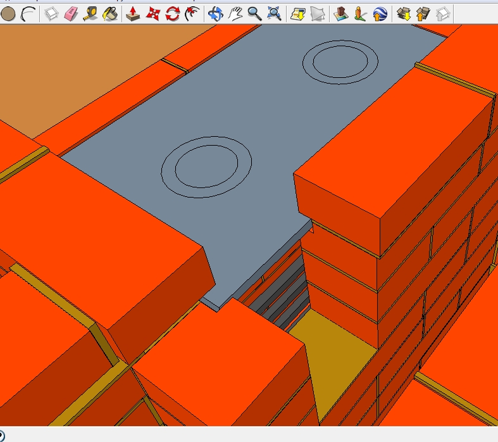Click the Zoom Extents icon

tap(274, 13)
